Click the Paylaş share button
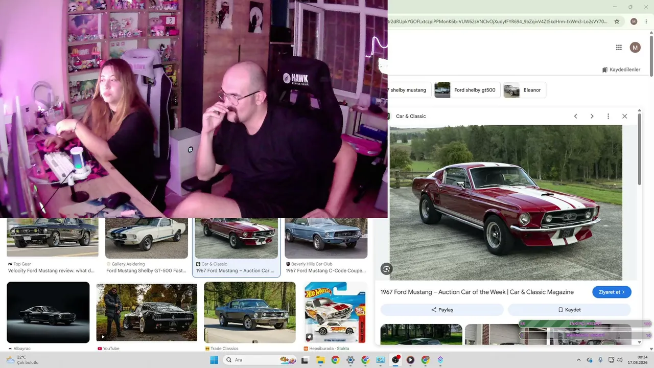This screenshot has width=654, height=368. point(442,310)
